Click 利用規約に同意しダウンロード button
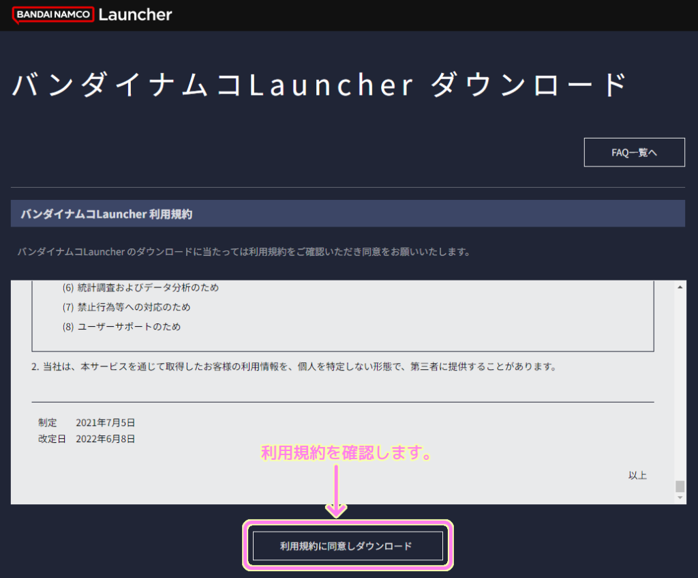698x578 pixels. (348, 546)
